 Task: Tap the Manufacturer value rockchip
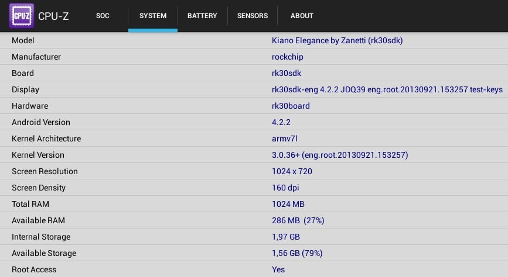(288, 57)
